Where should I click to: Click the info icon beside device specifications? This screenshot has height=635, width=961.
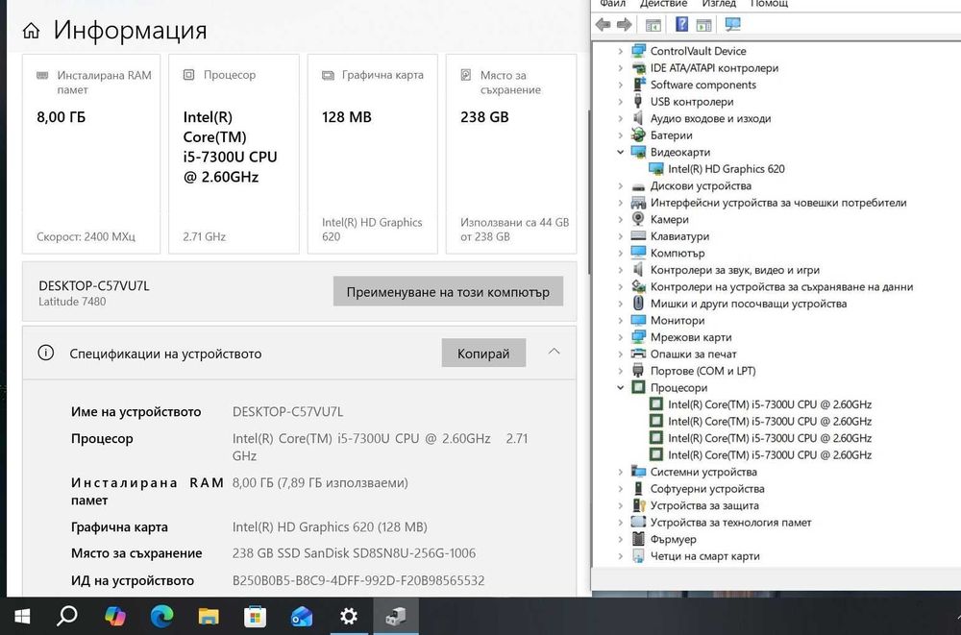[45, 353]
